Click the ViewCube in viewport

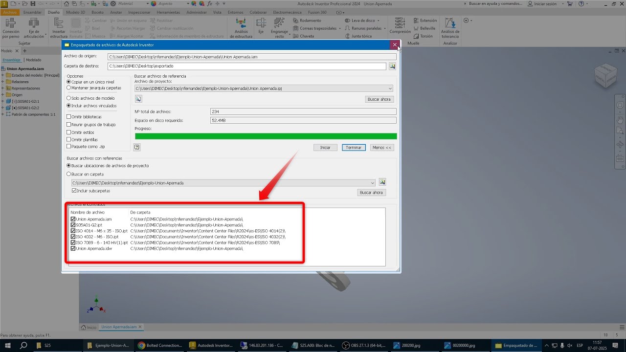[605, 76]
